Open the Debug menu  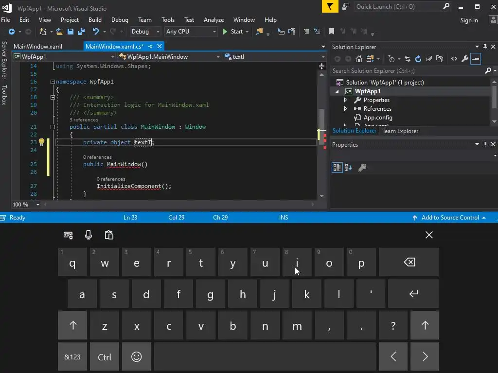(x=120, y=19)
